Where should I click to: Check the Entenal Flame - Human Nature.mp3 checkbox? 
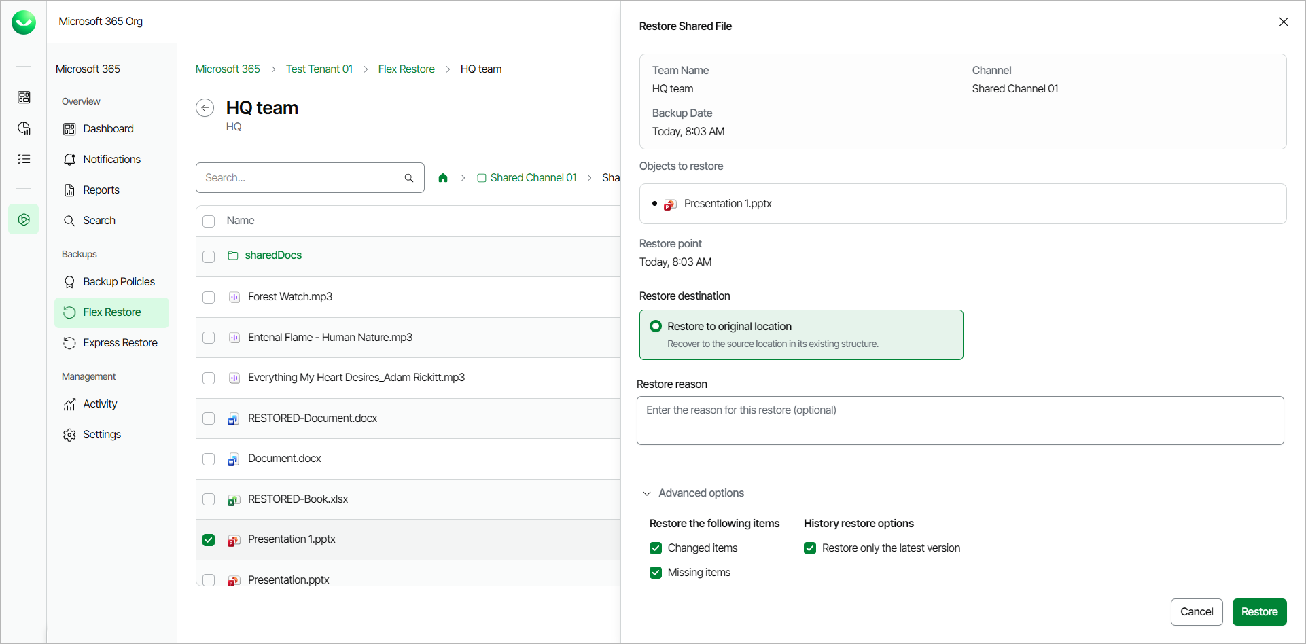point(209,338)
